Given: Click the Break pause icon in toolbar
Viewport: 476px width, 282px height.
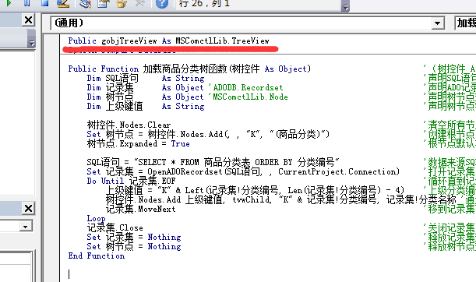Looking at the screenshot, I should 26,3.
